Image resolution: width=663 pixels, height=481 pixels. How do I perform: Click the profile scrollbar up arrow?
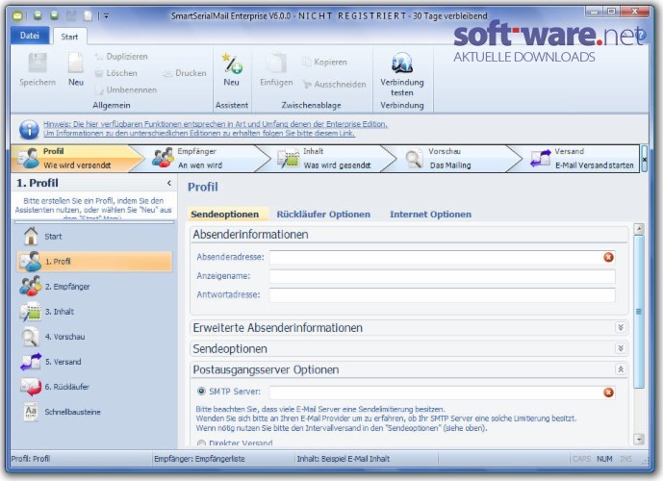click(x=639, y=229)
